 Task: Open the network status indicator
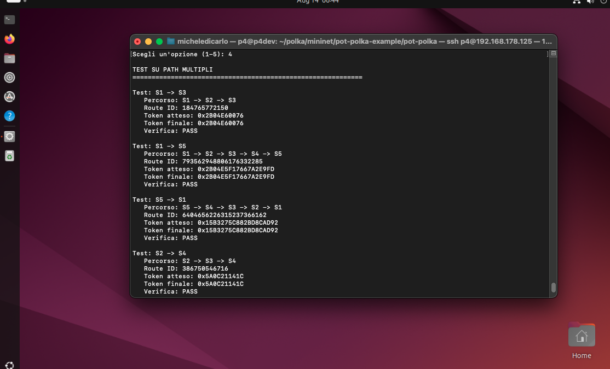(x=577, y=2)
